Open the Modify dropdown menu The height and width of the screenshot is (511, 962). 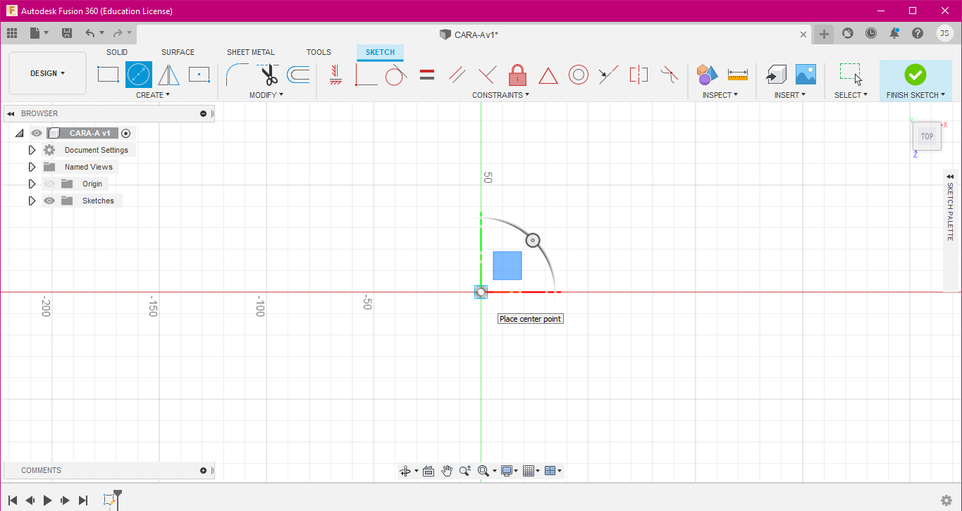tap(266, 95)
